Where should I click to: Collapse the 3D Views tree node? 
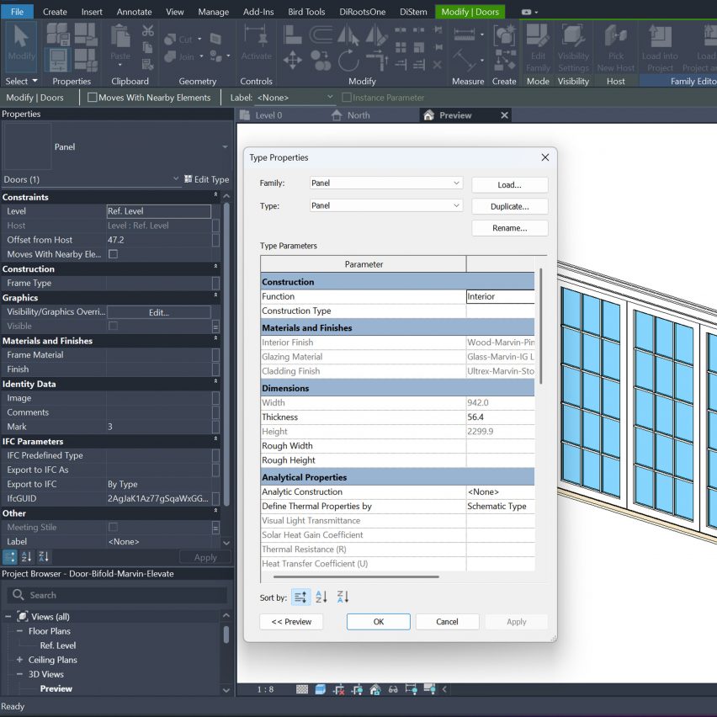click(x=19, y=674)
